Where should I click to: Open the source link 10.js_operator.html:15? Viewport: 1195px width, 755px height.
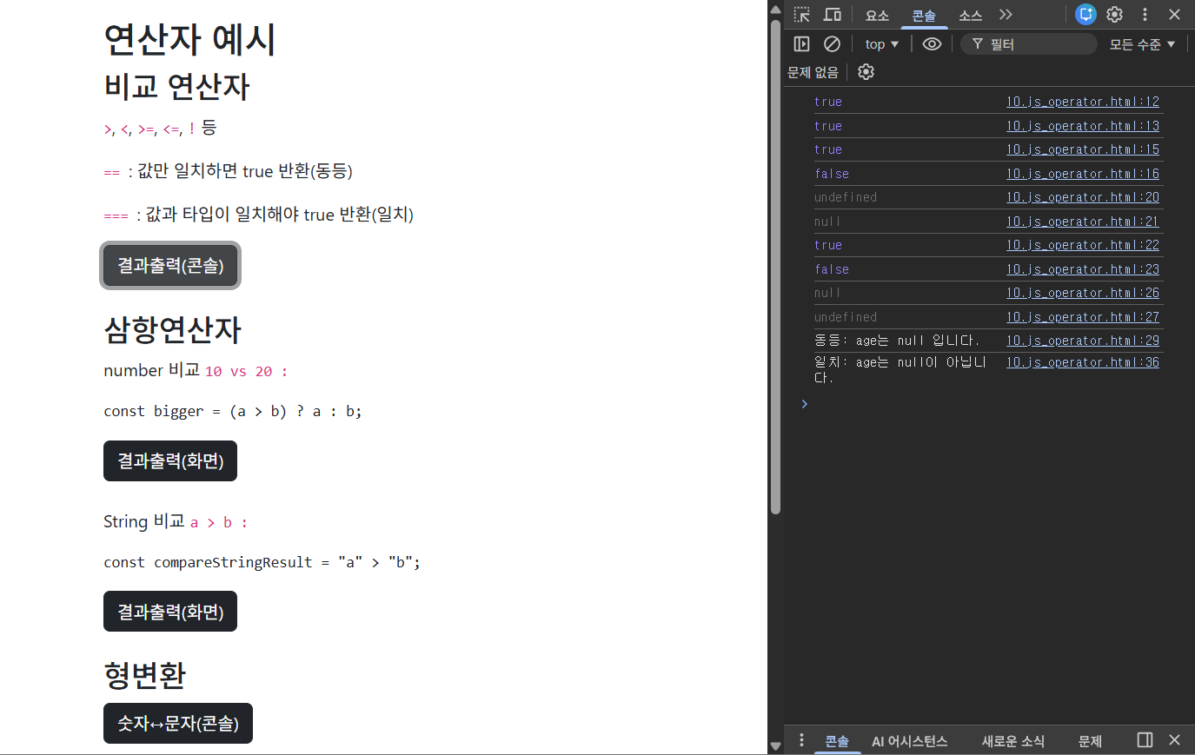1083,149
